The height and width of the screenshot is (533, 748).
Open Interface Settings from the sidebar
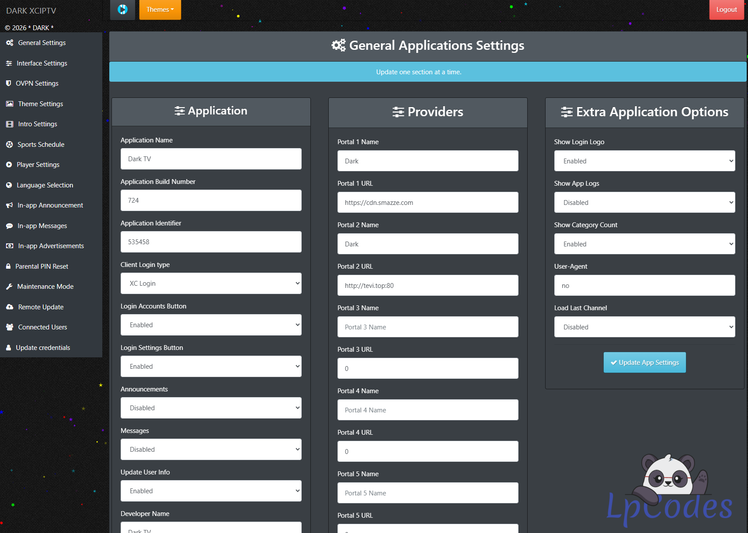click(x=42, y=63)
